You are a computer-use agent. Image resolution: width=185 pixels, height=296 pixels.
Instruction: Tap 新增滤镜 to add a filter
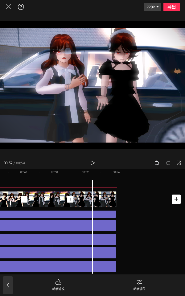(x=58, y=285)
